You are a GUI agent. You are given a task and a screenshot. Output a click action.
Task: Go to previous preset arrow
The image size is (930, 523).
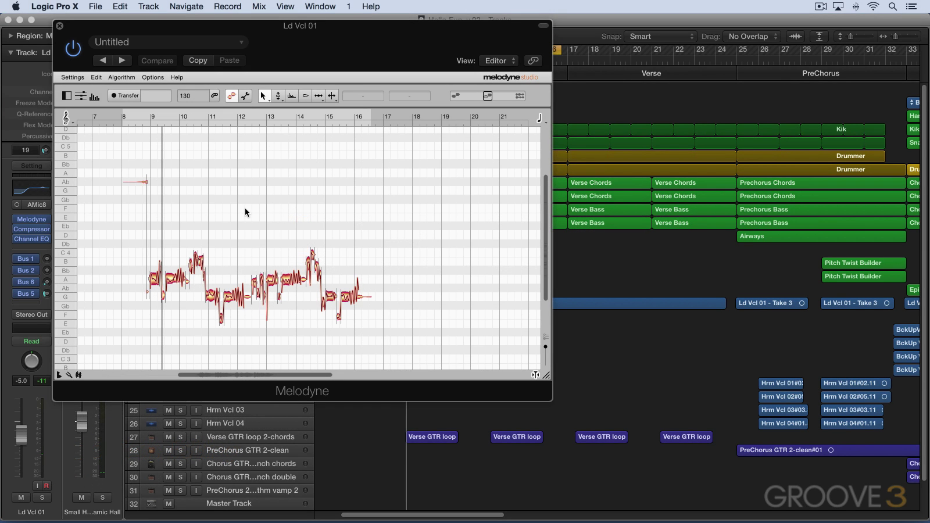click(103, 60)
